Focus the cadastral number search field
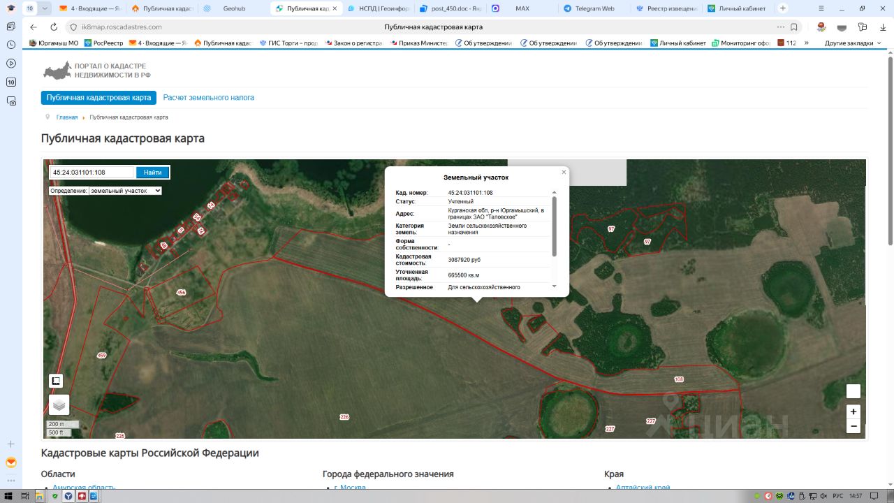Image resolution: width=894 pixels, height=503 pixels. pos(92,173)
